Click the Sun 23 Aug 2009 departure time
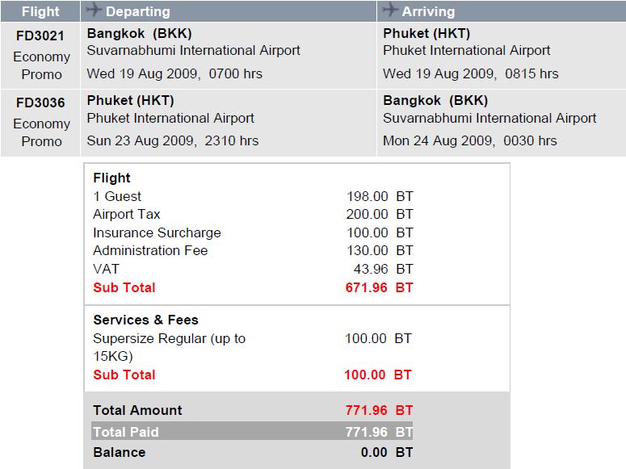Viewport: 626px width, 469px height. click(173, 141)
